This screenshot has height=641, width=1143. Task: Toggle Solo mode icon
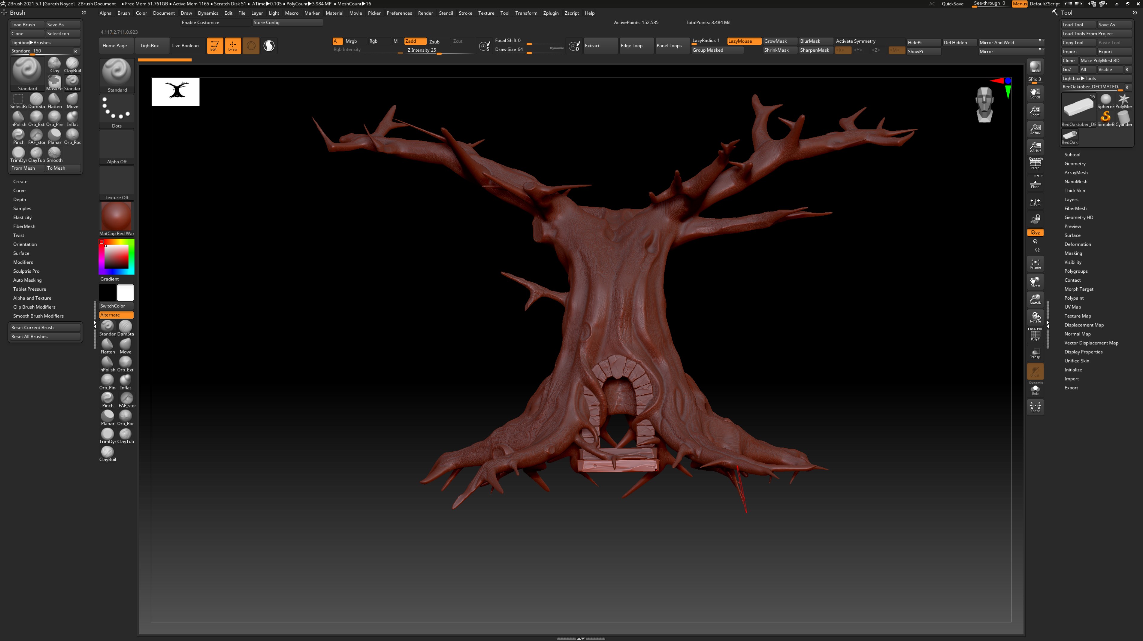click(x=1035, y=389)
